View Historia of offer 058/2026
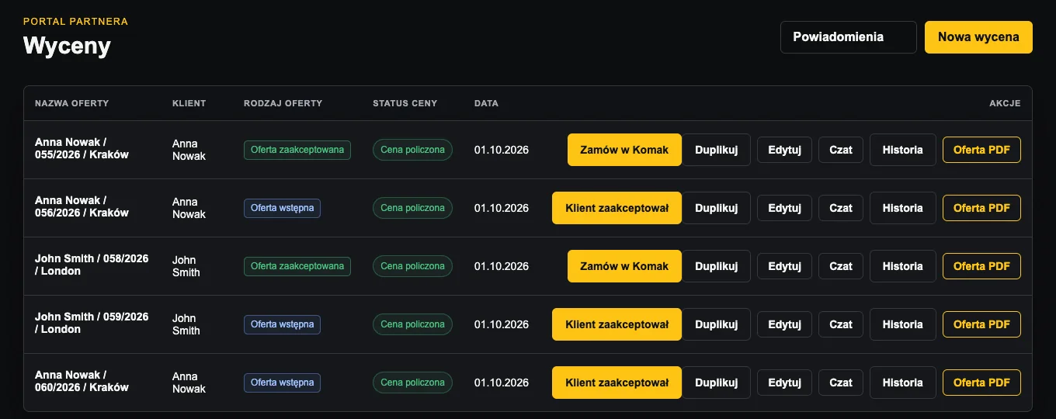Screen dimensions: 1056x419 pos(902,266)
